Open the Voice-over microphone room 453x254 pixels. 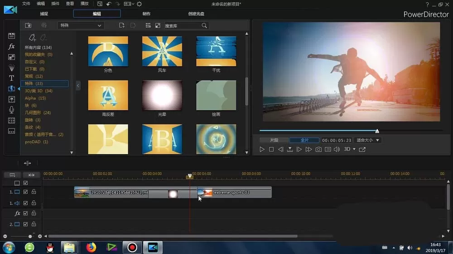tap(11, 110)
